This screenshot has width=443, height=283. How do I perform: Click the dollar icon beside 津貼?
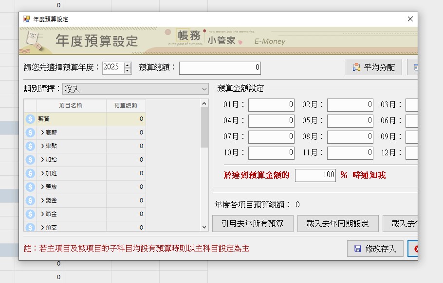click(x=30, y=146)
